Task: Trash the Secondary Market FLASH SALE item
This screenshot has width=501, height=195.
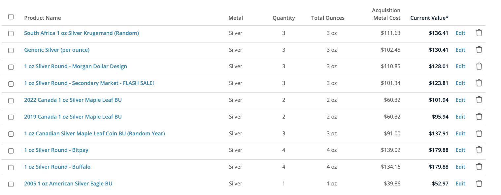Action: pyautogui.click(x=479, y=83)
